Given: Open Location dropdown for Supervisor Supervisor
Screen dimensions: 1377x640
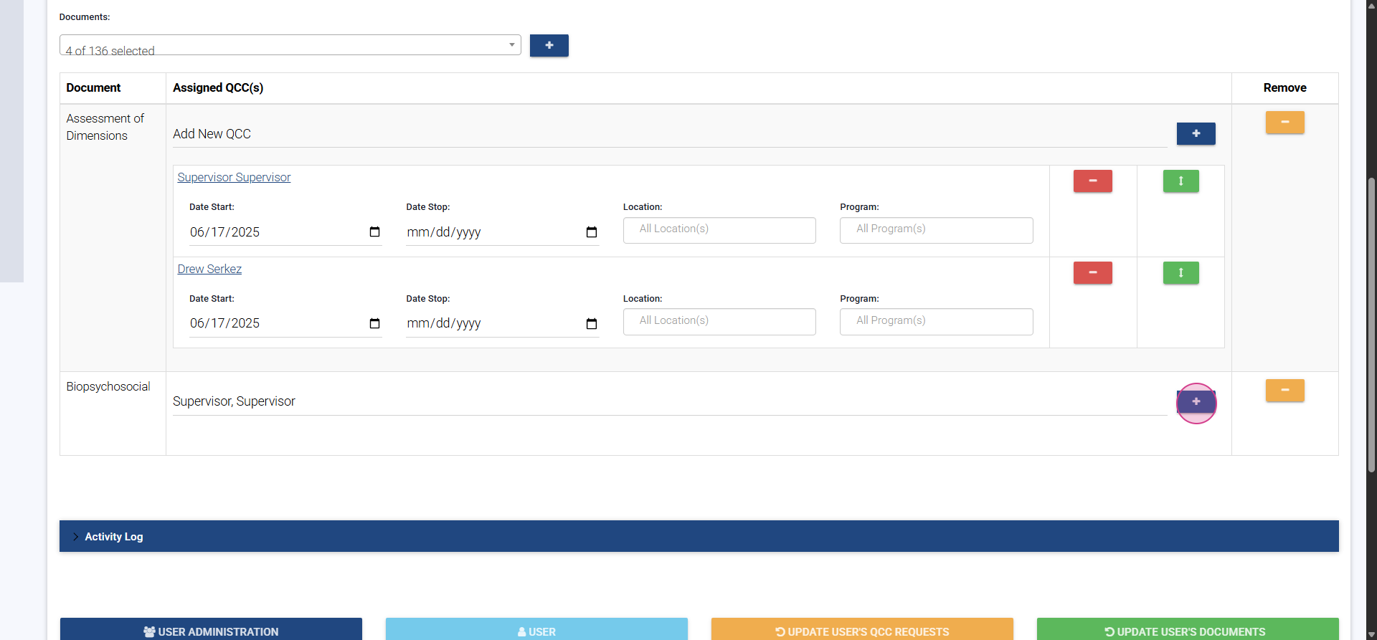Looking at the screenshot, I should [719, 229].
